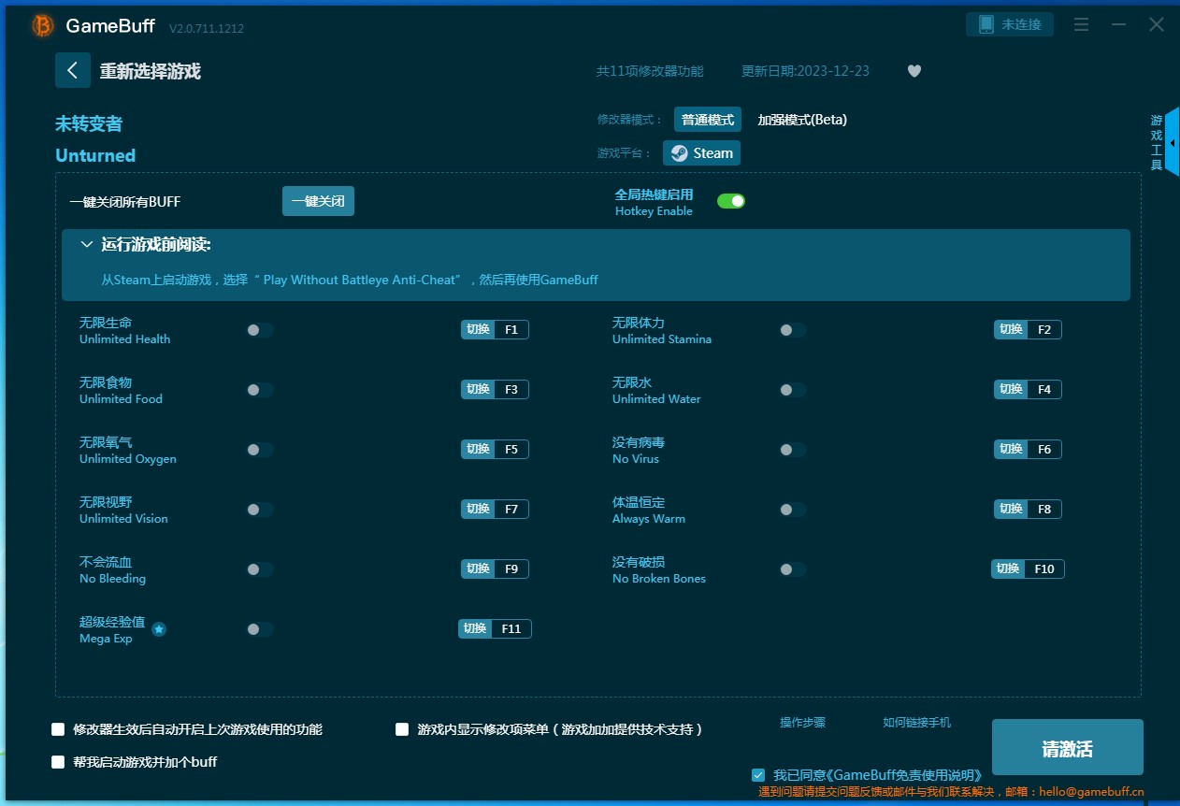1180x806 pixels.
Task: Toggle No Broken Bones switch
Action: click(x=793, y=569)
